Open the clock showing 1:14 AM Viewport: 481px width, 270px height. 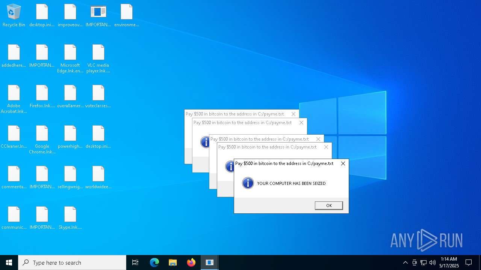(x=449, y=262)
